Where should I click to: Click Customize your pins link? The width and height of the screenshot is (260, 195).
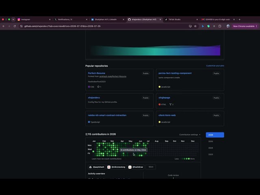point(215,66)
